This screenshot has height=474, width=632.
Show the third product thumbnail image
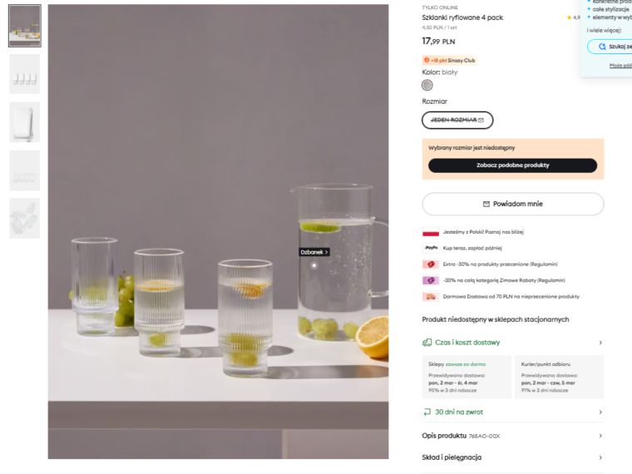click(24, 122)
